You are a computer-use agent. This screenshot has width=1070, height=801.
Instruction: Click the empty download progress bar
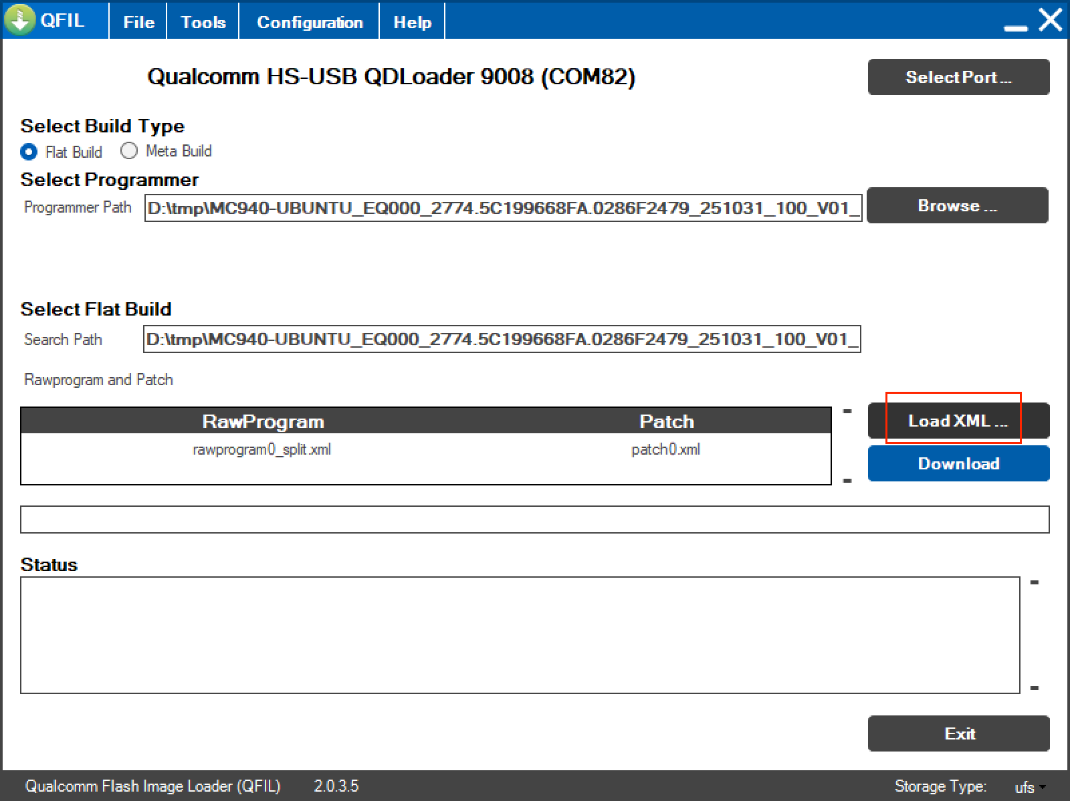pyautogui.click(x=534, y=520)
